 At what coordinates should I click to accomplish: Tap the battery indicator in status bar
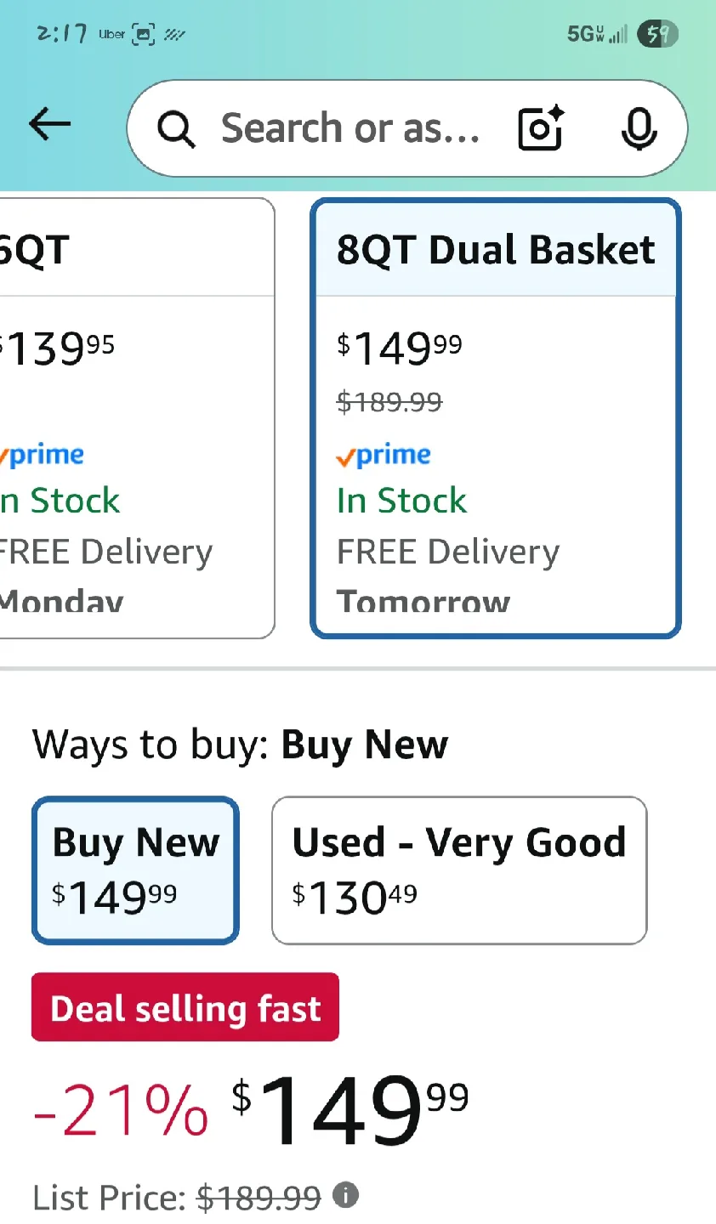pos(657,34)
